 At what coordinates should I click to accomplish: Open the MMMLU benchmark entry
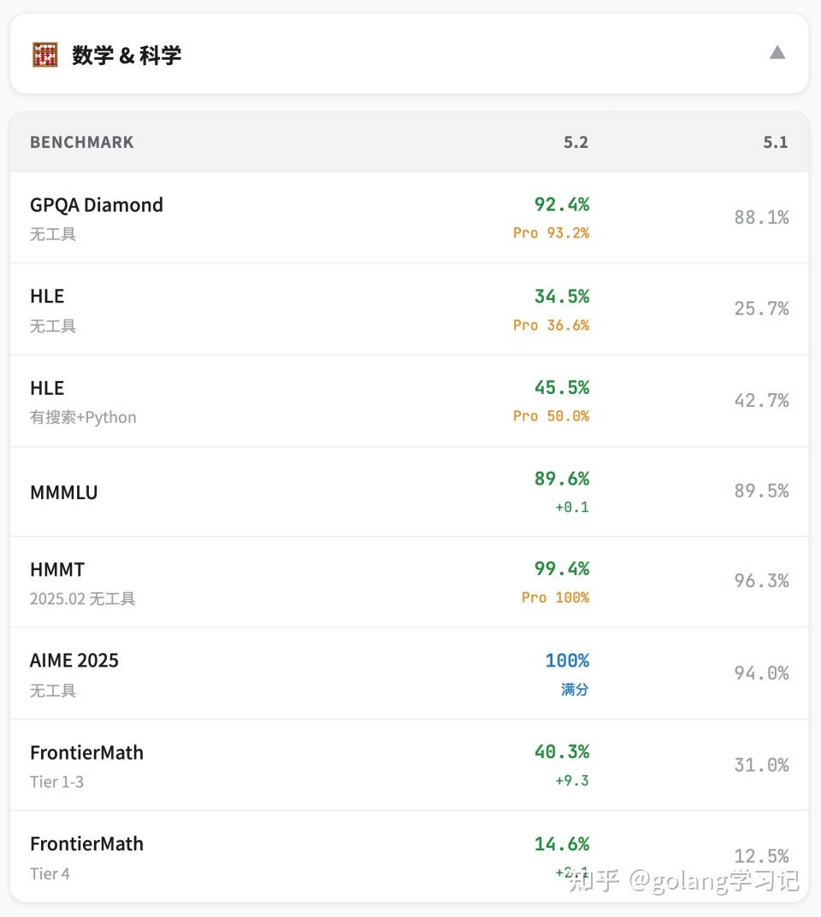(x=410, y=492)
